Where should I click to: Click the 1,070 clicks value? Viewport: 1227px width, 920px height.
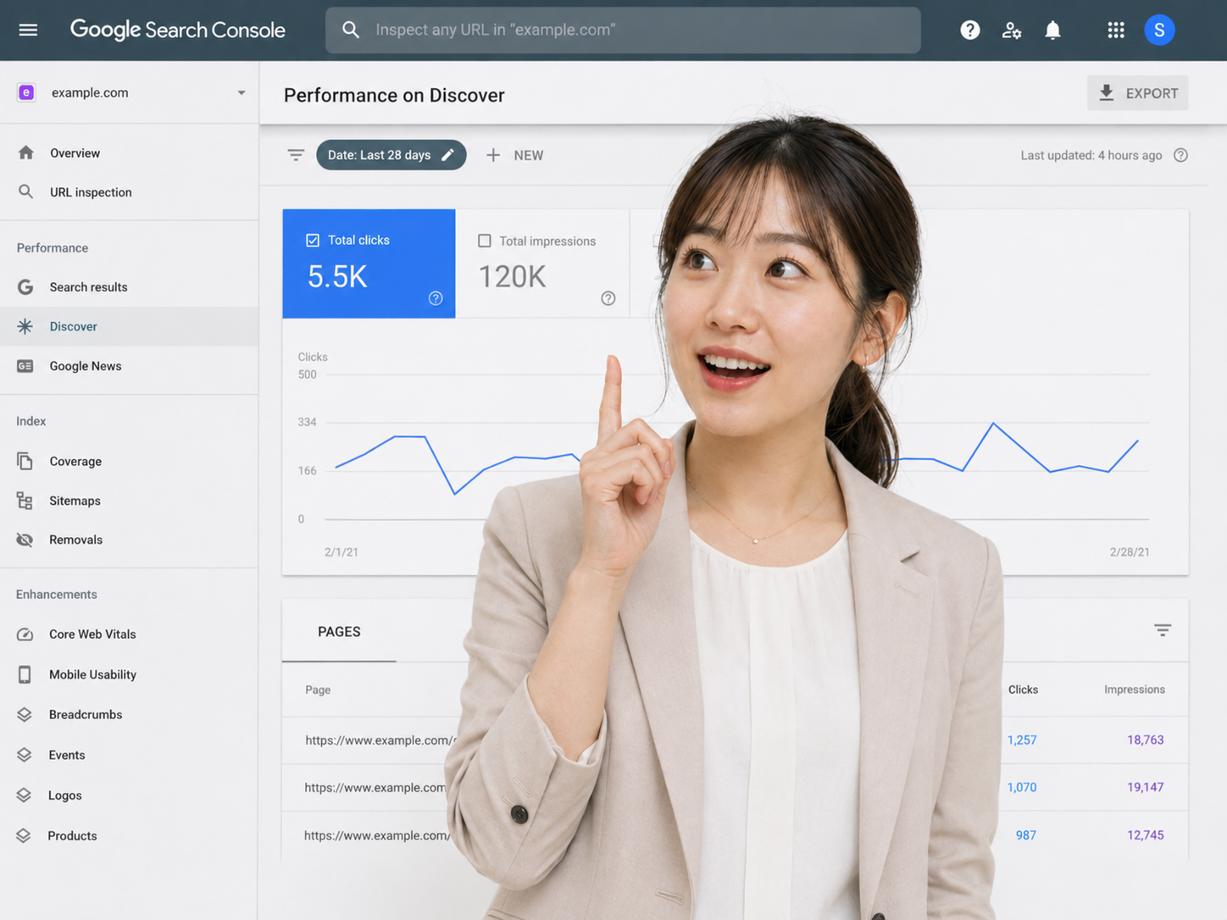1022,787
